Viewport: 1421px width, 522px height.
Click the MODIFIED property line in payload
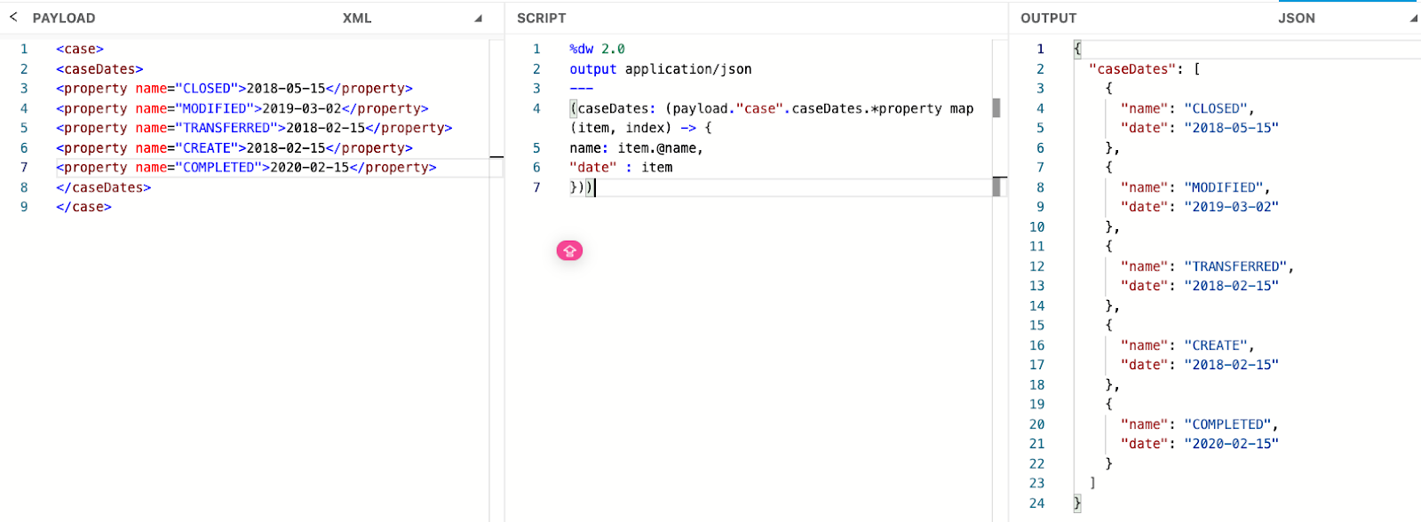click(242, 108)
